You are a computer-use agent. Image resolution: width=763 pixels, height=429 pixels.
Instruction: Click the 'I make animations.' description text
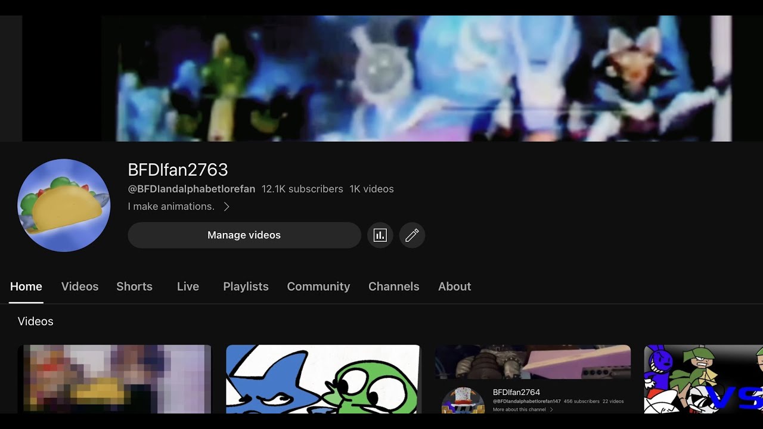point(171,207)
